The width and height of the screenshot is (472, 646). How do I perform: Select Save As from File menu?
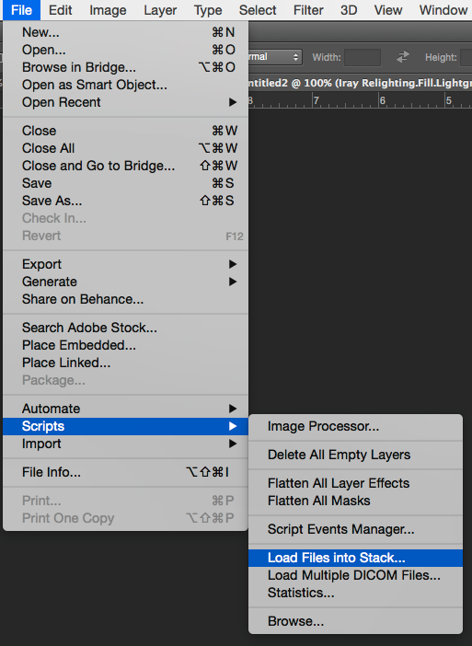pos(125,201)
